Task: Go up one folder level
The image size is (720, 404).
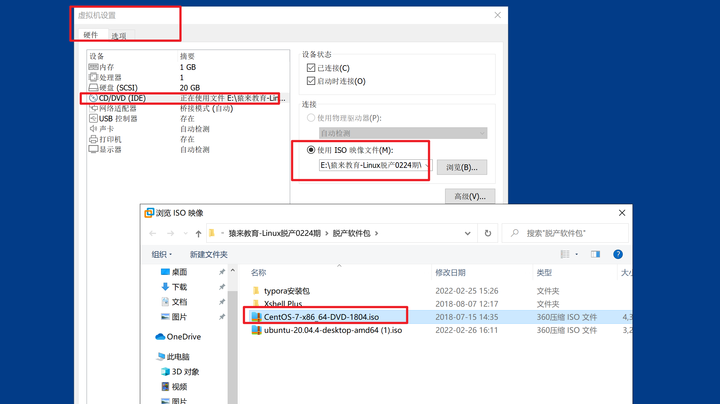Action: pyautogui.click(x=199, y=233)
